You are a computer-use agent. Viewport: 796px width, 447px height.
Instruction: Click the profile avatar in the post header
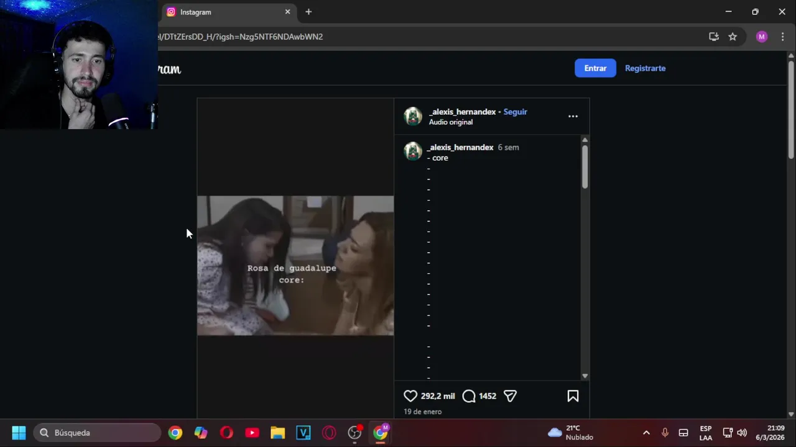tap(413, 116)
